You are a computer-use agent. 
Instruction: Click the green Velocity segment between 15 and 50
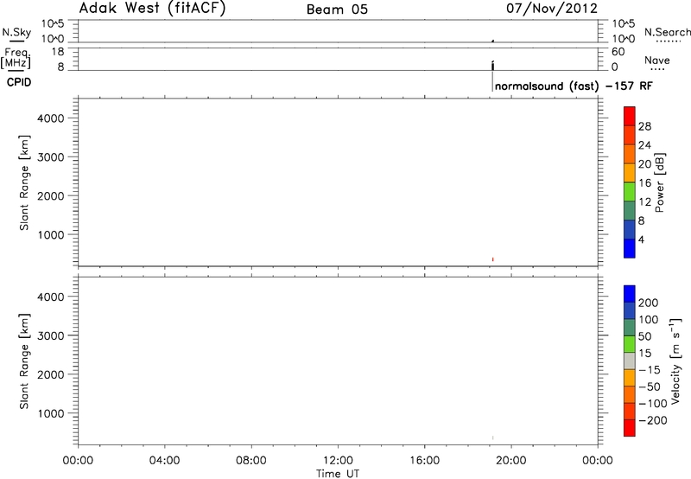[630, 344]
